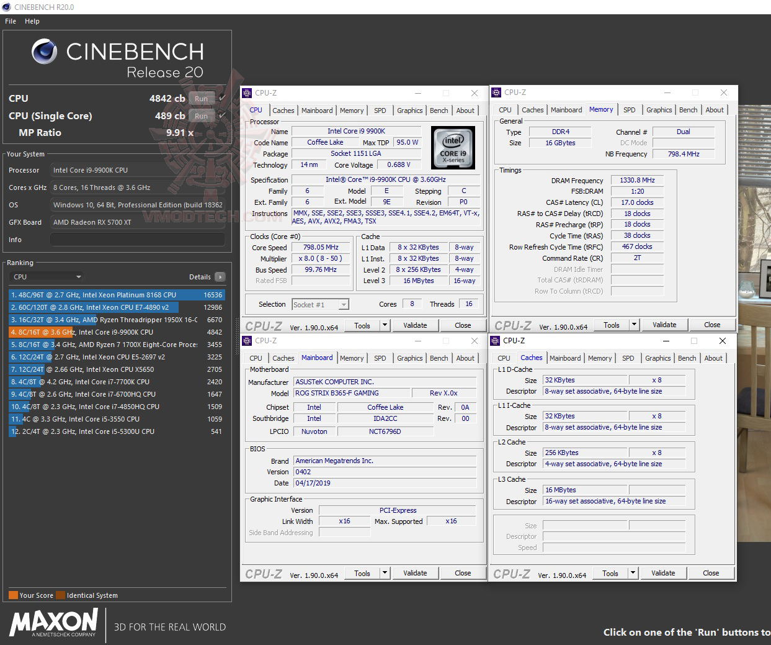The width and height of the screenshot is (771, 645).
Task: Open the Socket #1 selection dropdown
Action: pyautogui.click(x=321, y=304)
